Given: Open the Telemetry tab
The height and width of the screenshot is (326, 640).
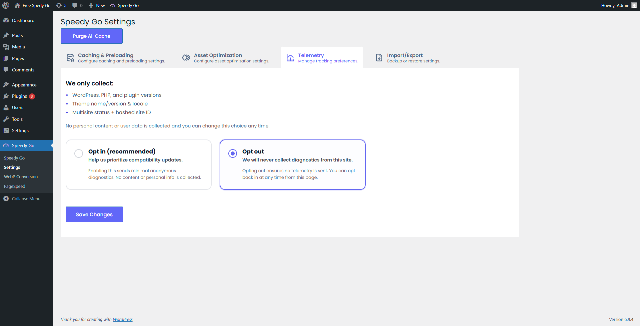Looking at the screenshot, I should (x=322, y=58).
